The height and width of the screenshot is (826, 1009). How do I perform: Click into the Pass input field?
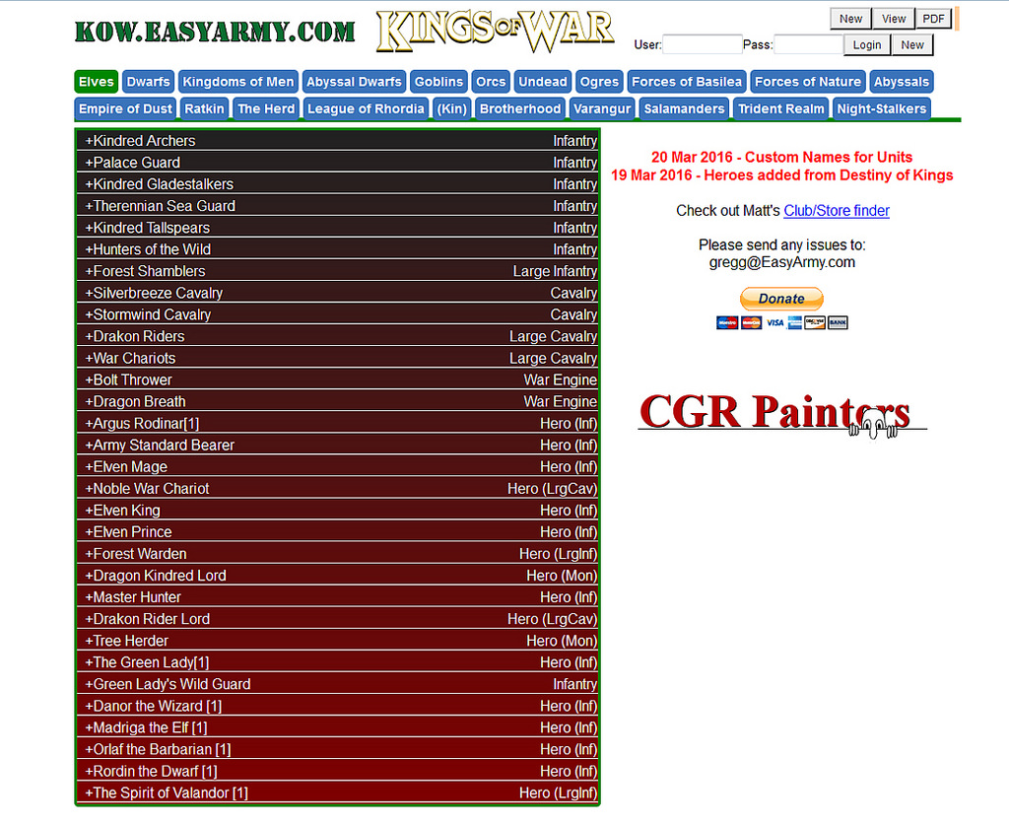[x=808, y=44]
